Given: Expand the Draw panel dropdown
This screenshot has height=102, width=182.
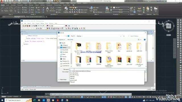Looking at the screenshot, I should [x=11, y=14].
